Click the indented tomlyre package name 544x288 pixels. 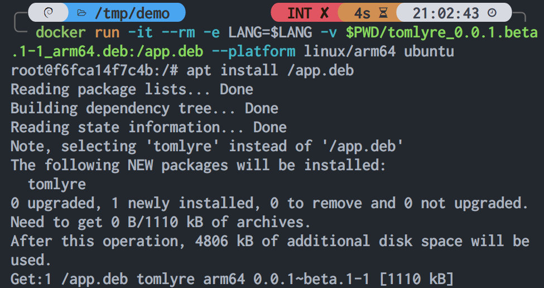point(57,184)
